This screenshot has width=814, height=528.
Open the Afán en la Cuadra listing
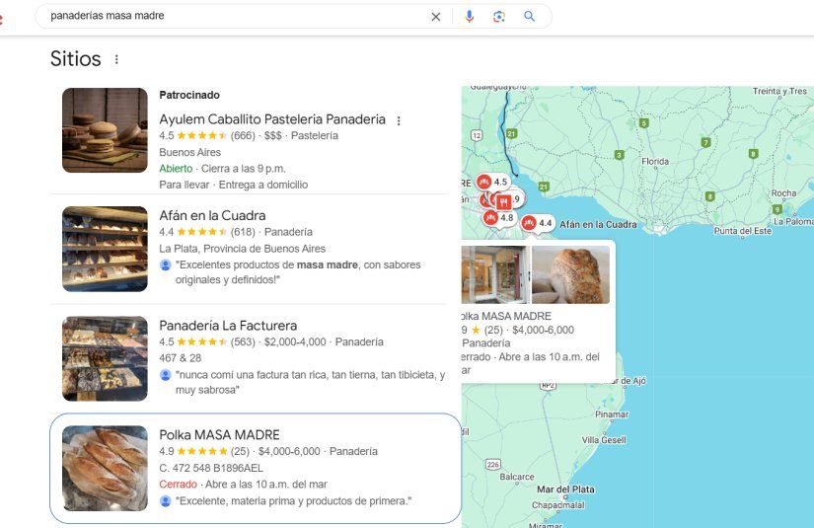point(212,215)
